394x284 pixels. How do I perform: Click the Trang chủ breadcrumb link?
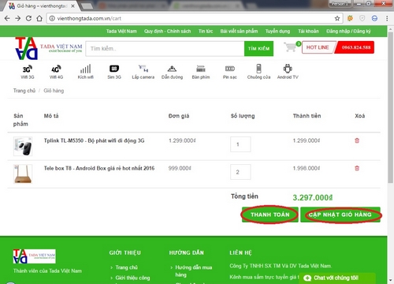pos(24,91)
